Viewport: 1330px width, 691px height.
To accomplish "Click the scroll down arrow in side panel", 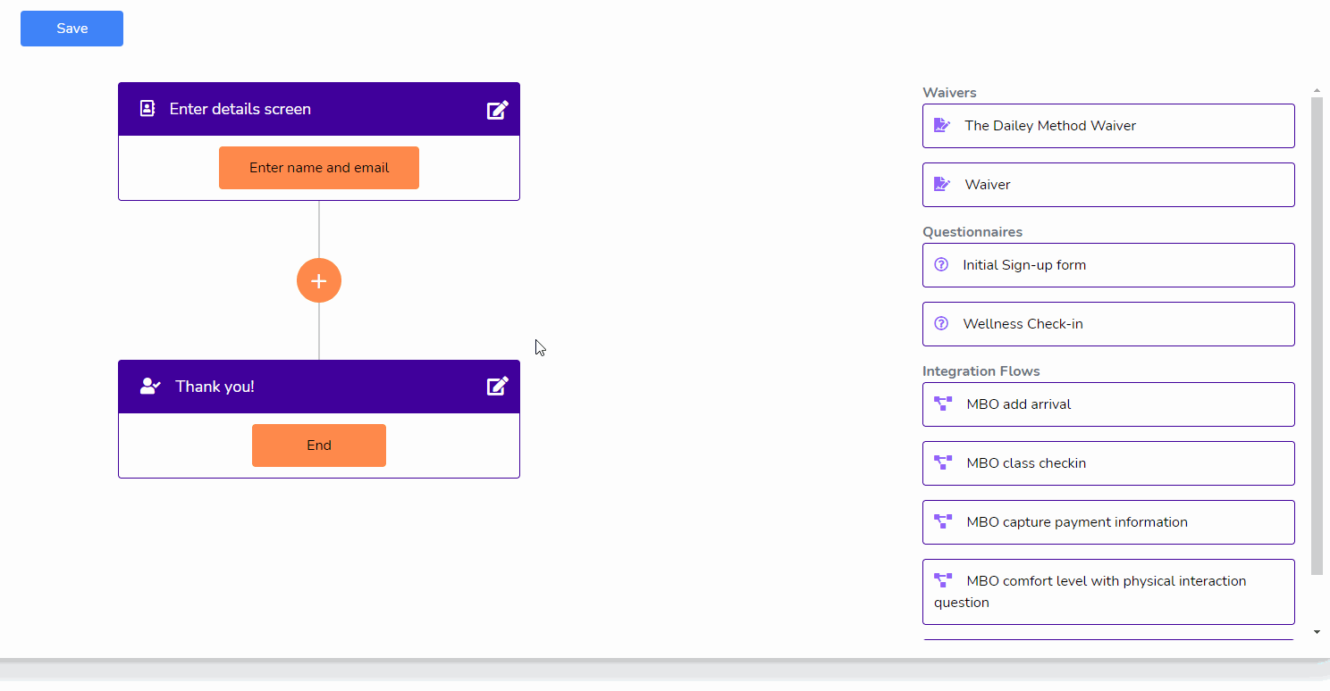I will click(x=1317, y=632).
